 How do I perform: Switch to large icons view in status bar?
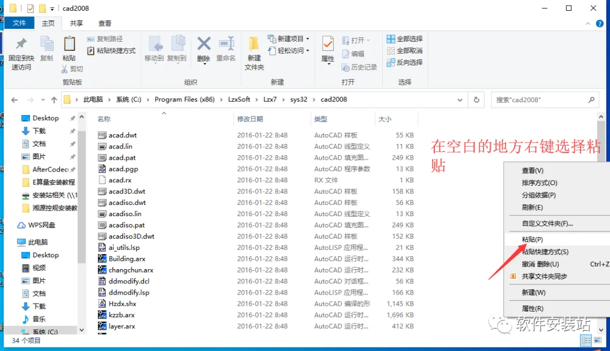click(x=597, y=341)
